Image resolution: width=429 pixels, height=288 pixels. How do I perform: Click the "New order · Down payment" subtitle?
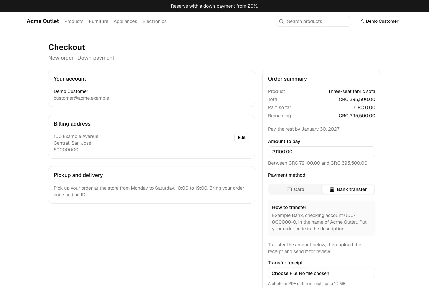pyautogui.click(x=81, y=58)
